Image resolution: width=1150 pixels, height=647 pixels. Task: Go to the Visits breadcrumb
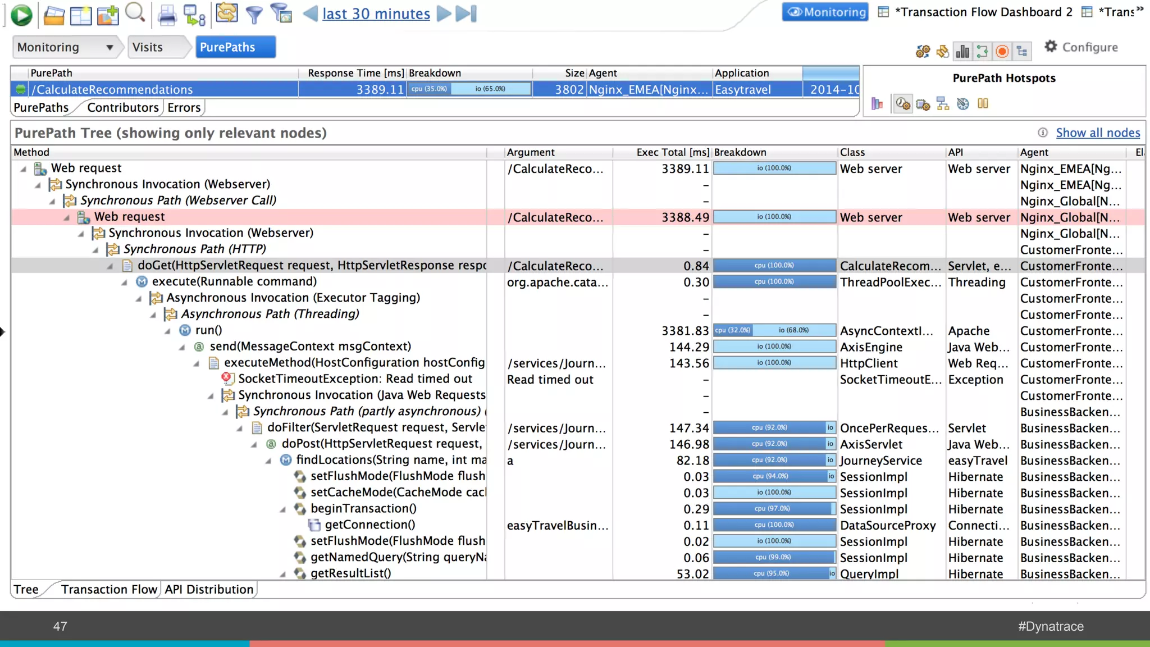(x=148, y=47)
